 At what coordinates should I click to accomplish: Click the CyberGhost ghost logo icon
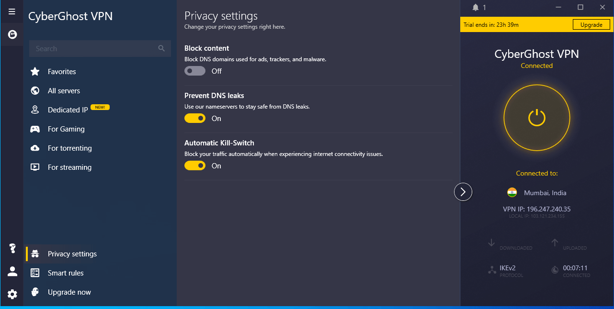coord(12,34)
